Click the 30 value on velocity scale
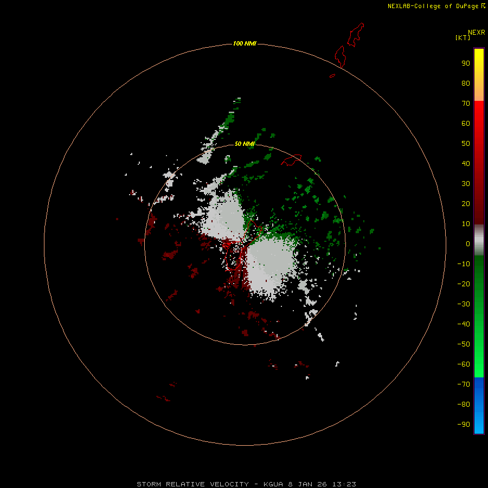Screen dimensions: 488x488 tap(466, 184)
